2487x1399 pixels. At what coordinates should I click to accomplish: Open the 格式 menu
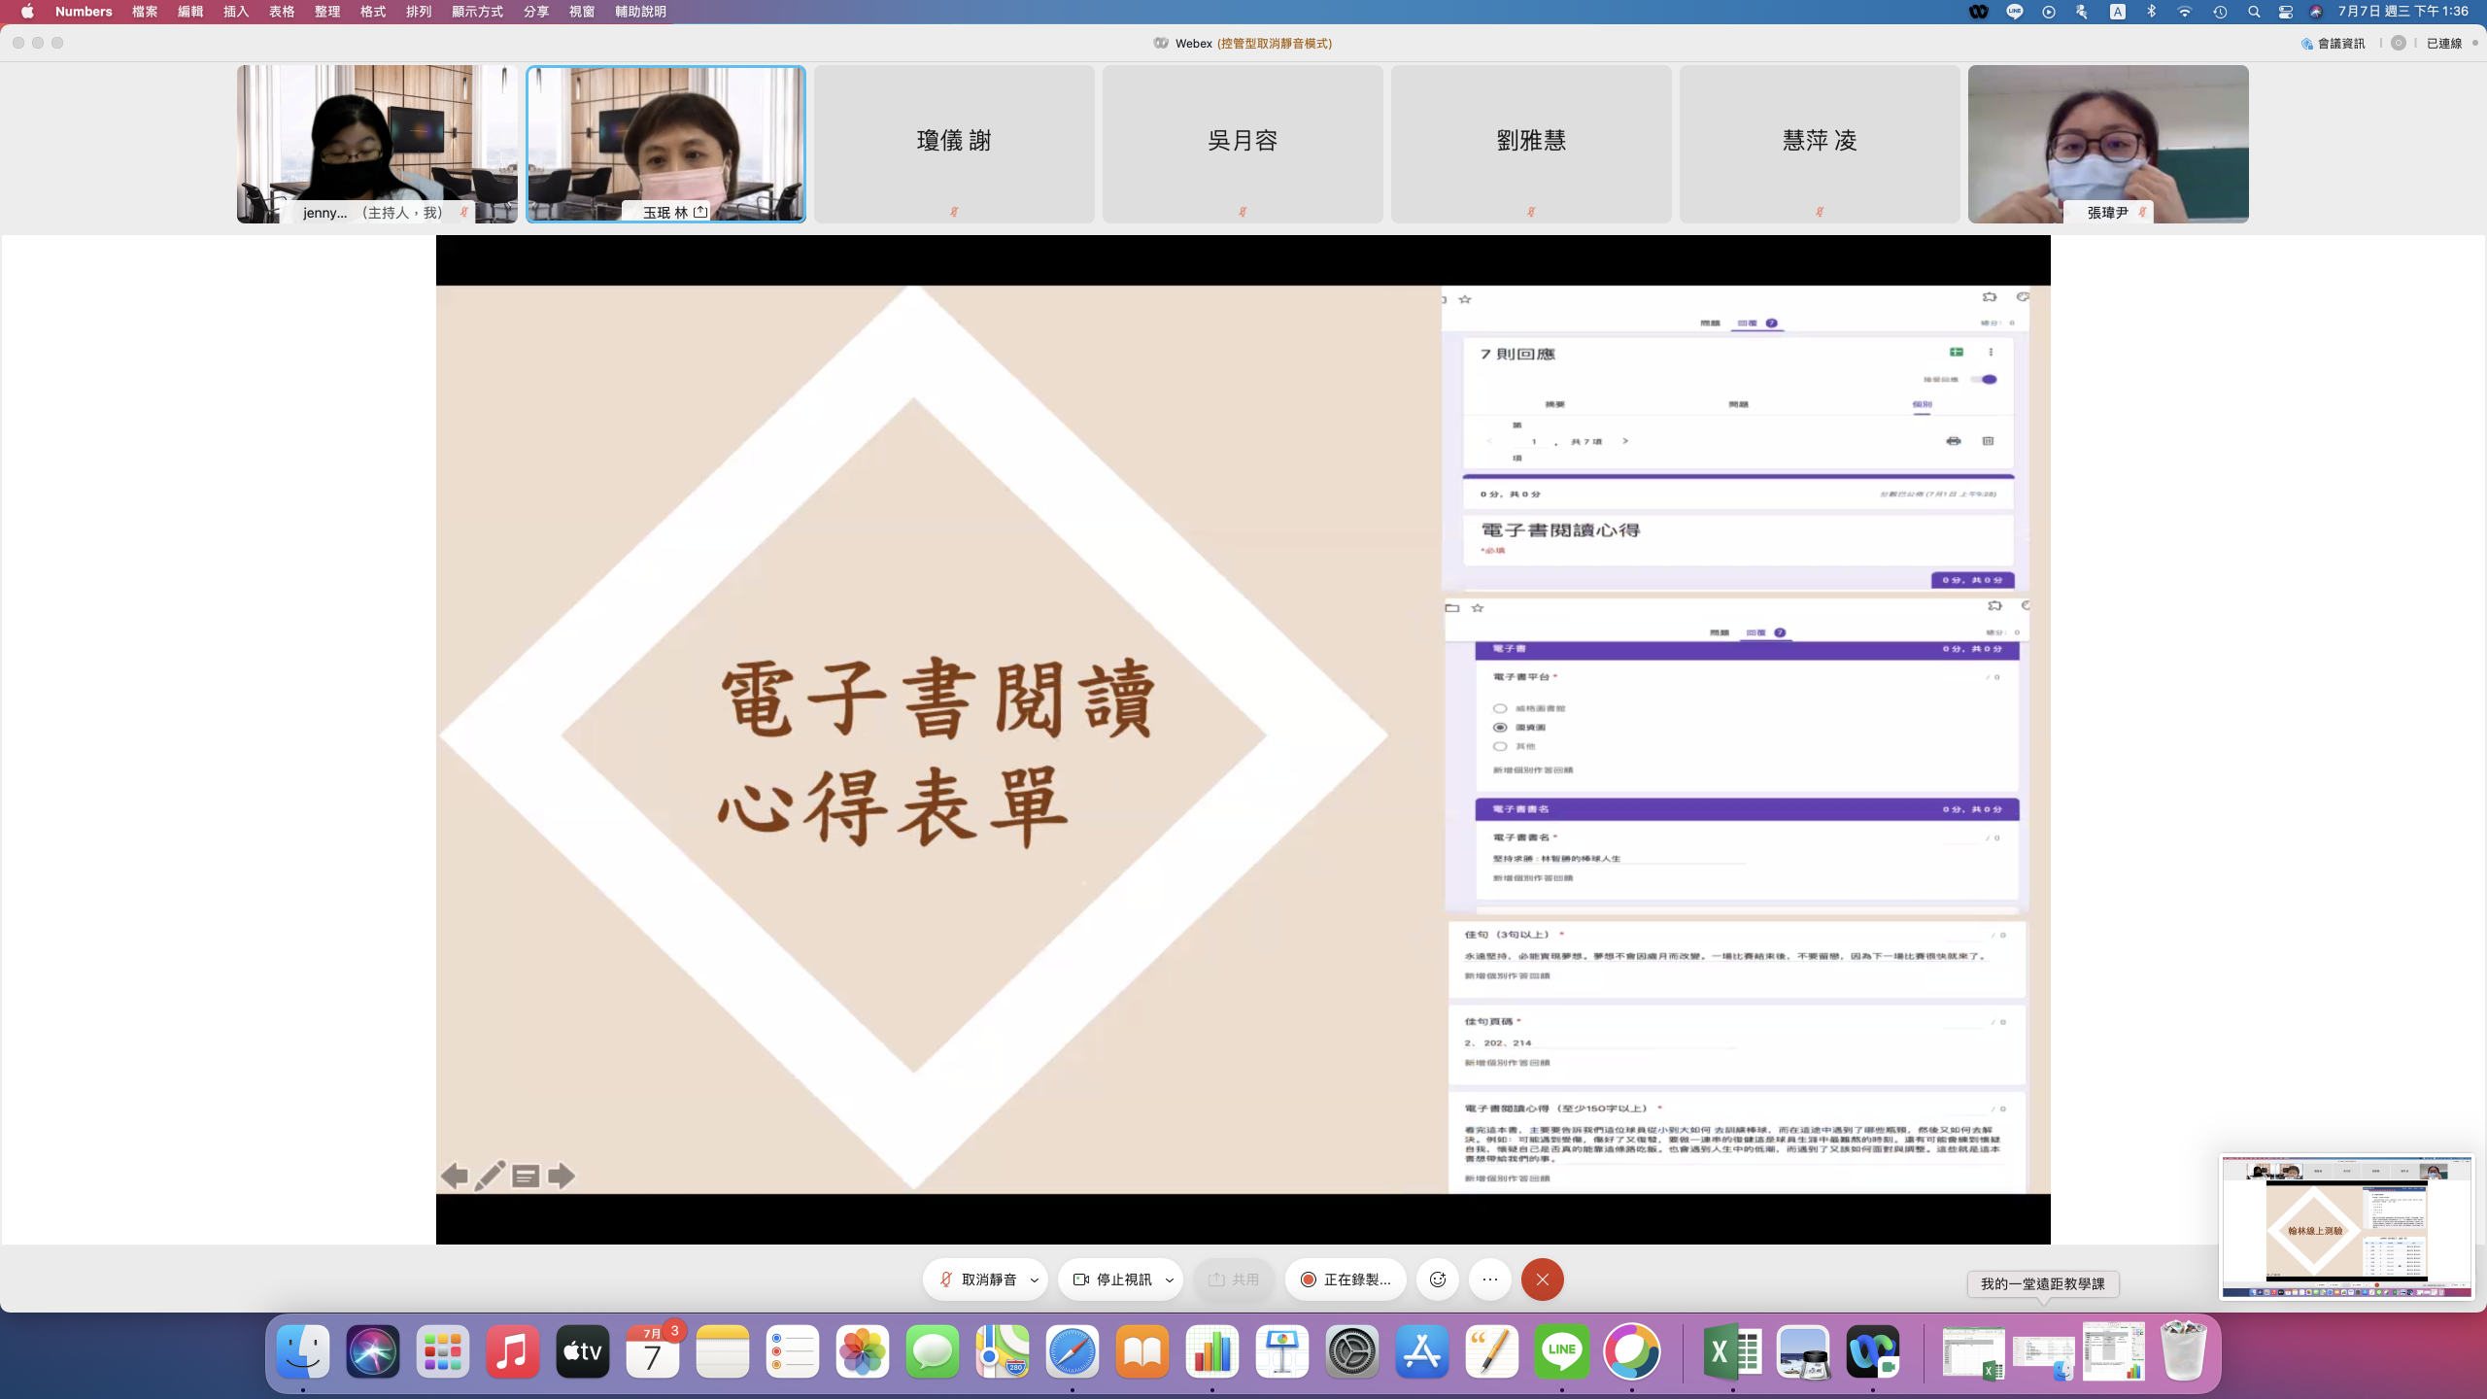373,12
